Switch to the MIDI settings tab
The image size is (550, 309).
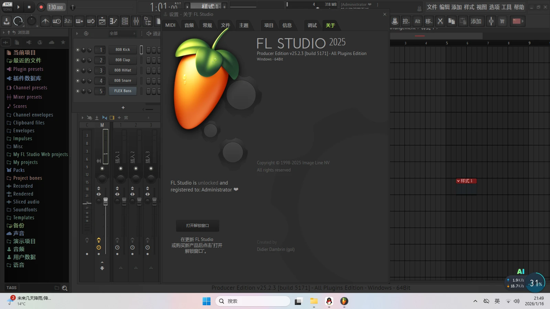[170, 25]
